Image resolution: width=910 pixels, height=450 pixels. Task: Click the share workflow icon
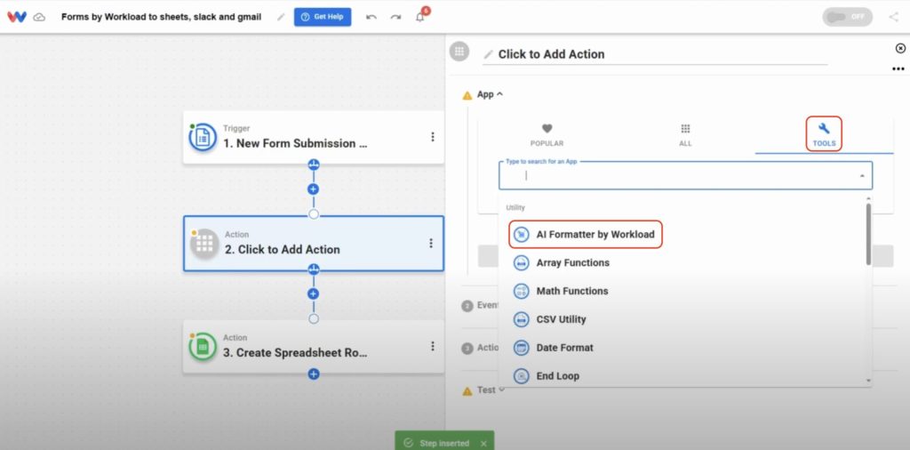pos(894,17)
